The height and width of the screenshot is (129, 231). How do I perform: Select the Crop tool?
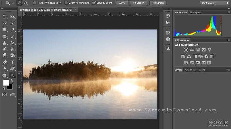click(5, 29)
